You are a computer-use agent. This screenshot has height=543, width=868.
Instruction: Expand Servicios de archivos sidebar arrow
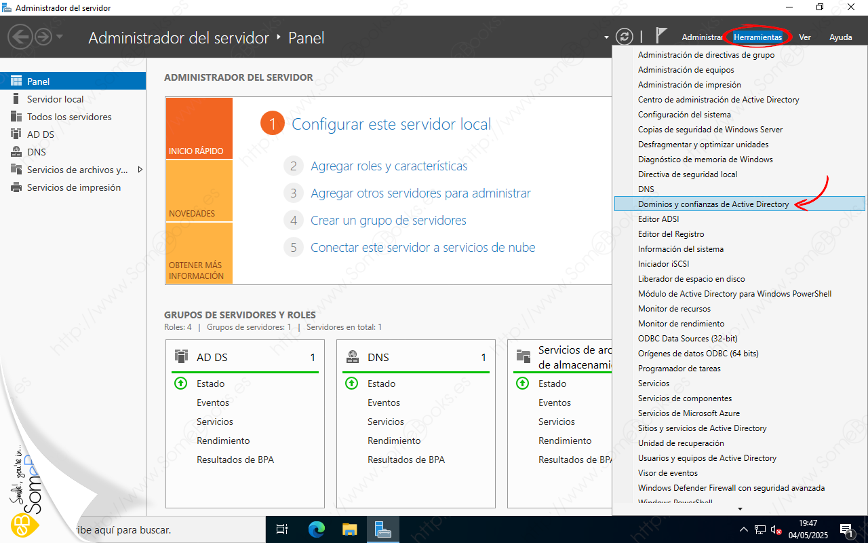(140, 170)
